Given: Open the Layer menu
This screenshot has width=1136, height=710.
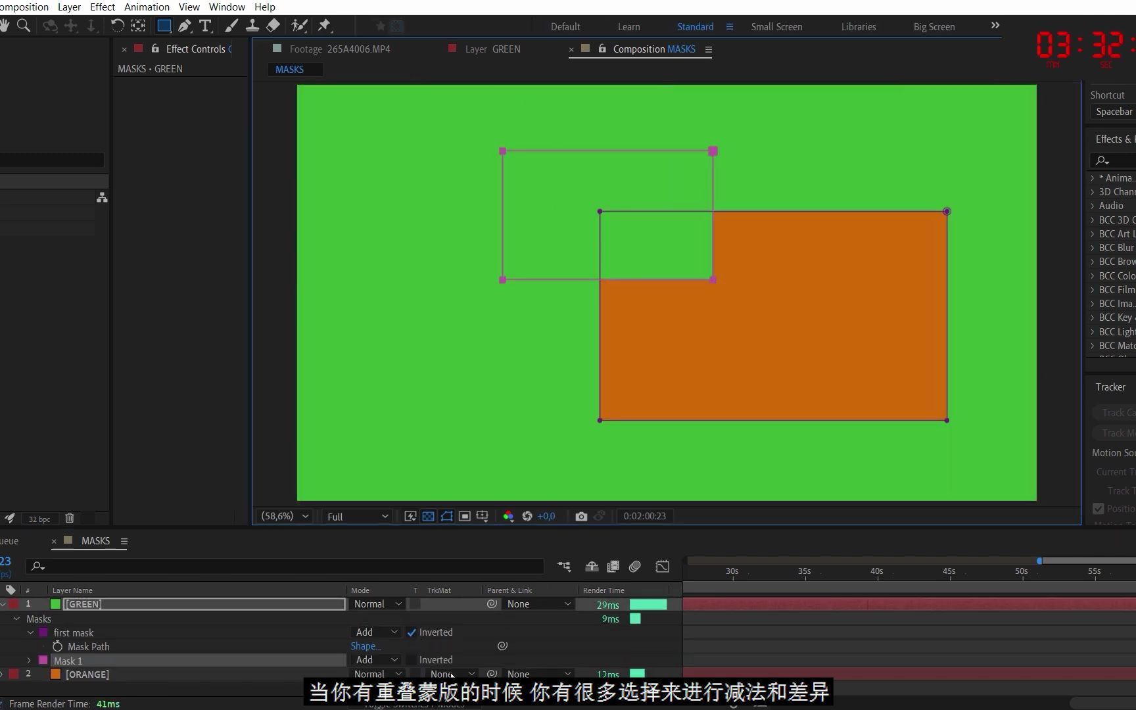Looking at the screenshot, I should 69,7.
